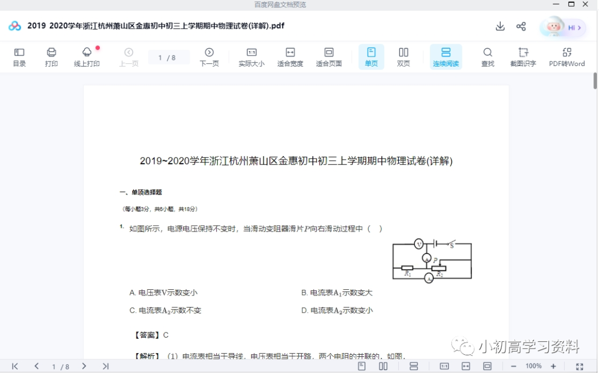Go to 上一页 previous page
Image resolution: width=599 pixels, height=373 pixels.
pos(129,57)
